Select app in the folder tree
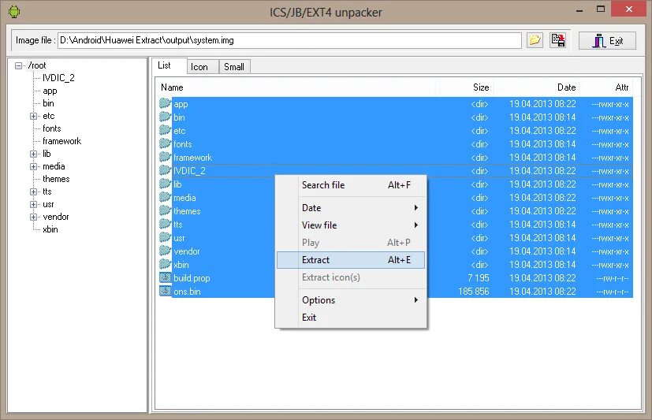 [x=50, y=91]
